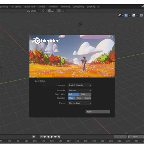This screenshot has height=144, width=144.
Task: Toggle the snap magnet icon
Action: 49,11
